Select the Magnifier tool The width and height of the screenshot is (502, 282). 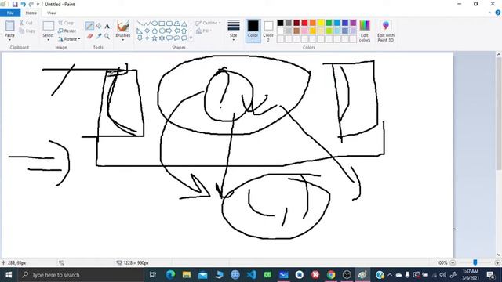click(x=107, y=37)
